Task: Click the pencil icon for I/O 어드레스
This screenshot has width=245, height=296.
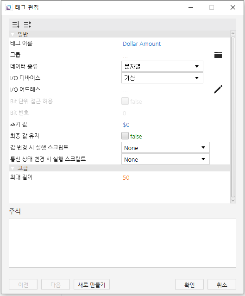Action: tap(218, 89)
